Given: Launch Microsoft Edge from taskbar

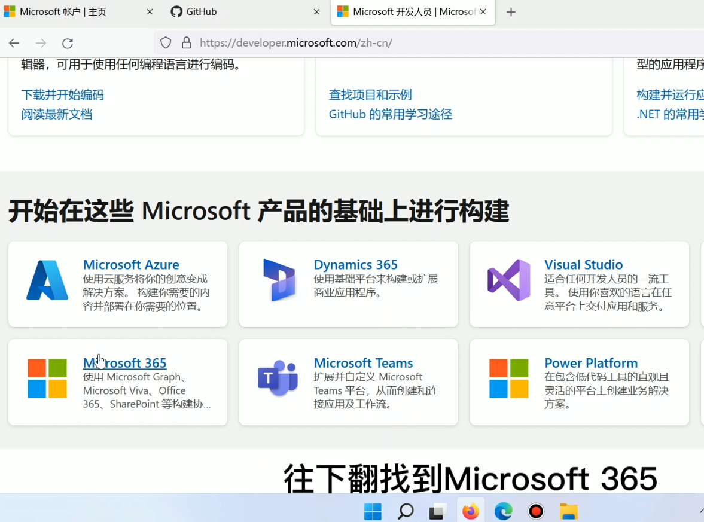Looking at the screenshot, I should point(503,511).
